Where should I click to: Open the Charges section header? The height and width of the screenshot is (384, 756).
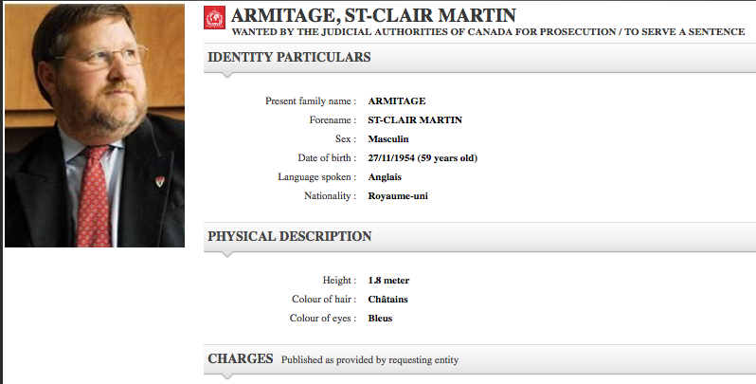coord(241,358)
